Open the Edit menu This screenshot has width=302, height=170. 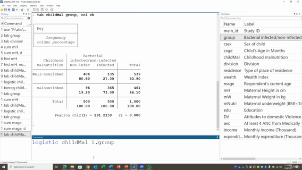[x=9, y=6]
